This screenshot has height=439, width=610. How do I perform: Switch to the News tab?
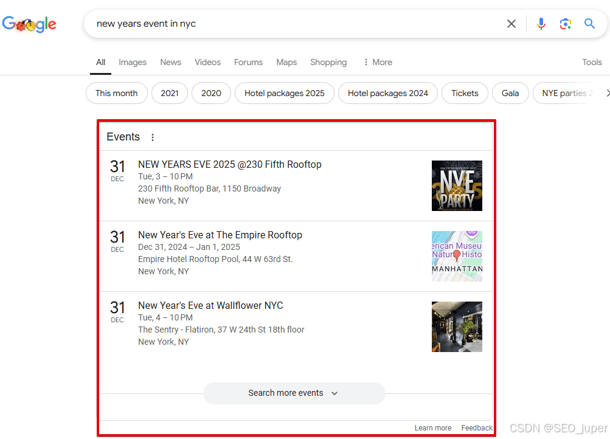coord(170,62)
